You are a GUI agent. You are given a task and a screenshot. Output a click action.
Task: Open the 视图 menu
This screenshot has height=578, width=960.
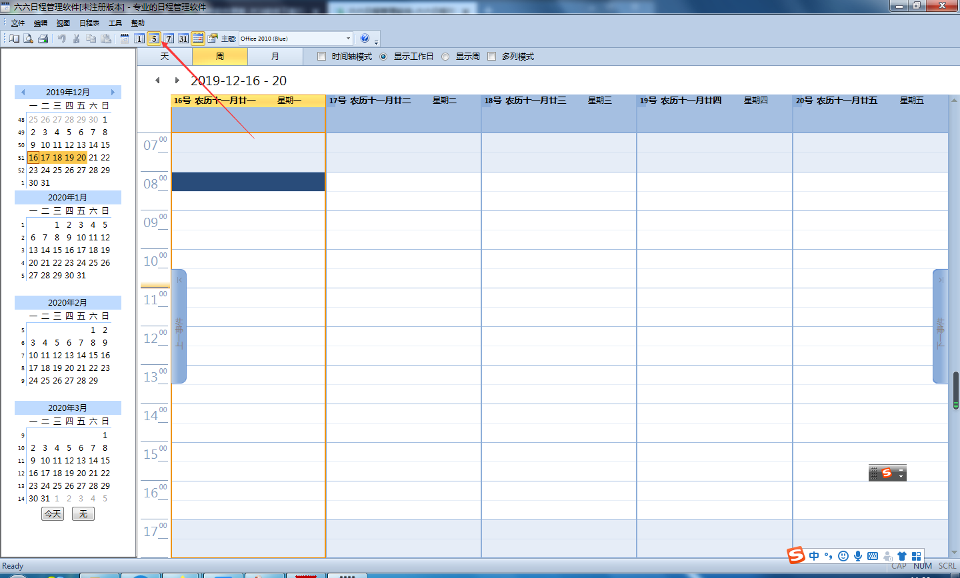[63, 23]
